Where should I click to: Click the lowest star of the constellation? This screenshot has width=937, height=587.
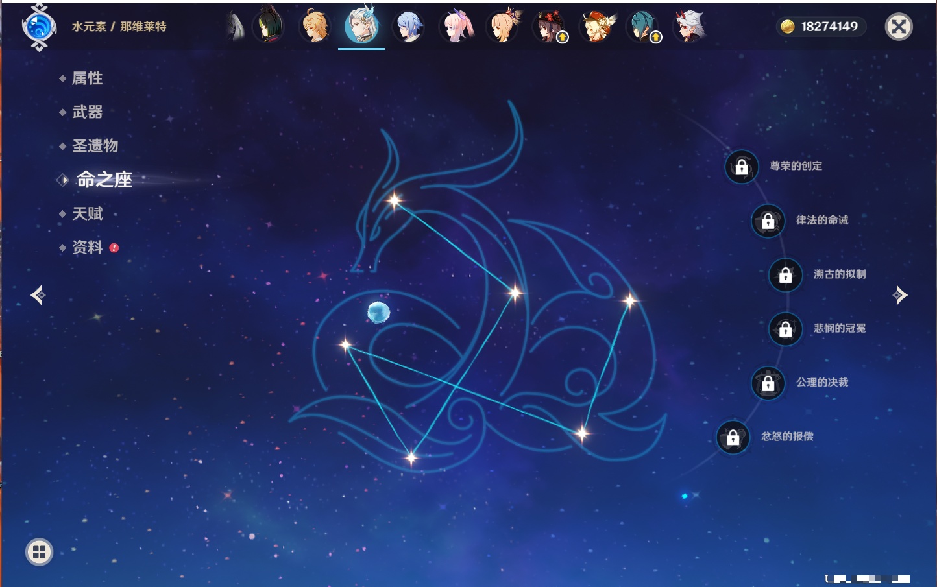pos(411,458)
